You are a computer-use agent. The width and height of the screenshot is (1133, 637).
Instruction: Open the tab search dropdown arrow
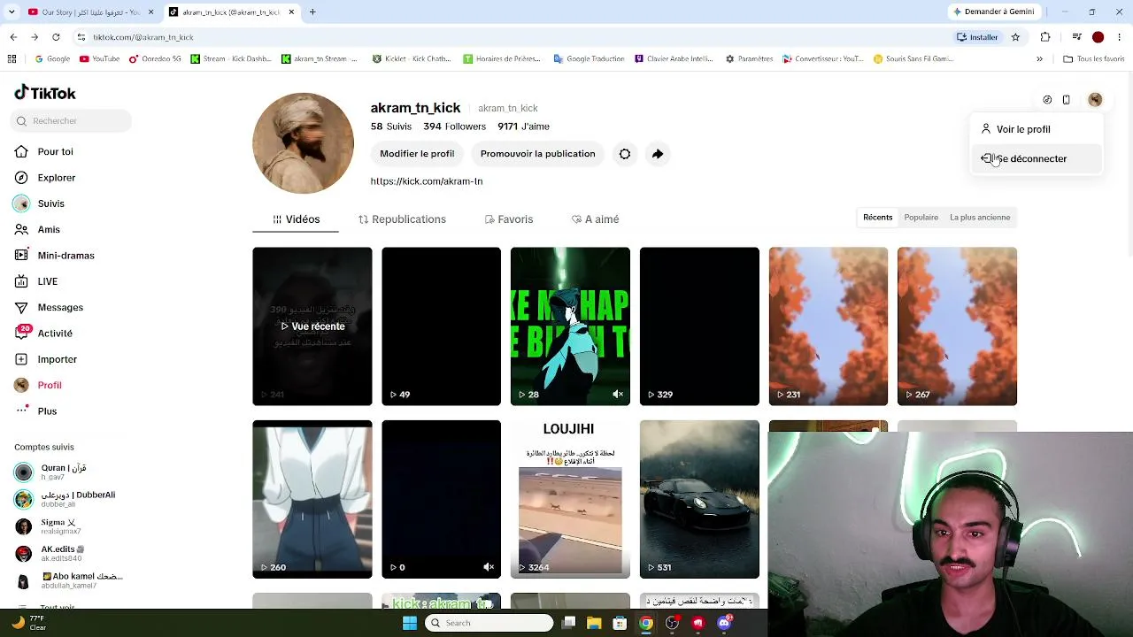pyautogui.click(x=12, y=12)
